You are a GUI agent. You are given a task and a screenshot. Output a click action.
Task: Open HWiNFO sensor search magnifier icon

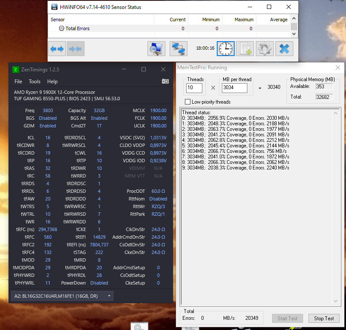click(156, 49)
